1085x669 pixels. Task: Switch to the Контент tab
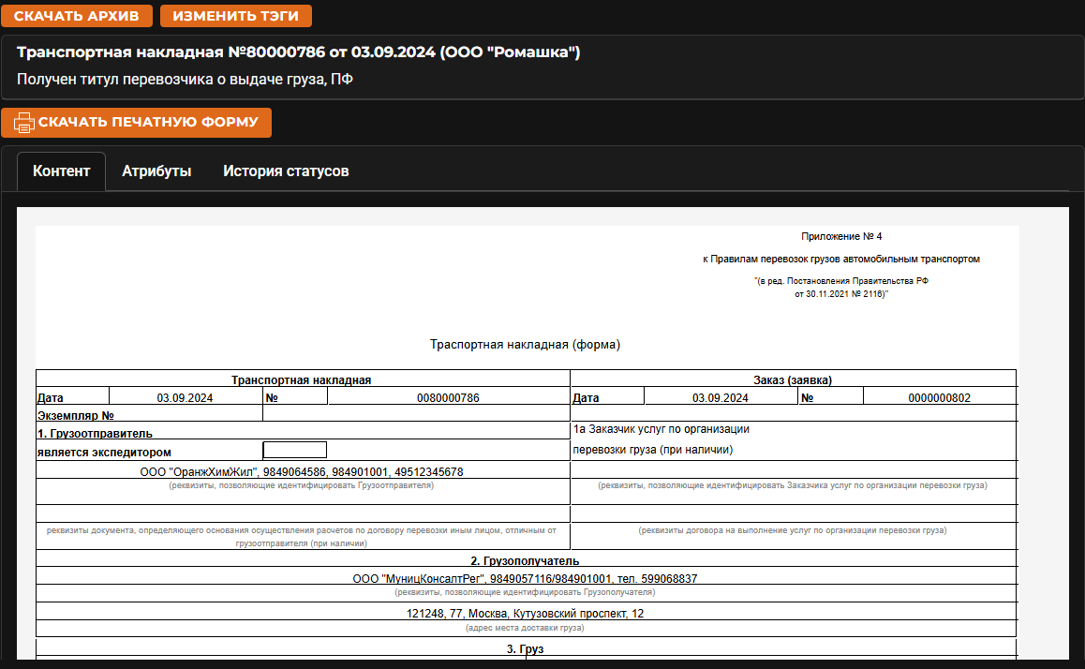[62, 171]
